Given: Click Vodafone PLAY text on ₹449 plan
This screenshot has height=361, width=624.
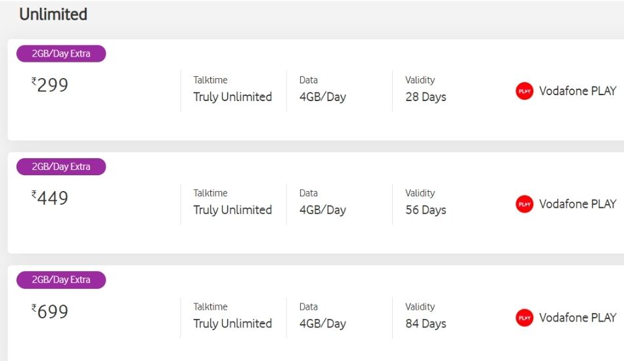Looking at the screenshot, I should (577, 204).
